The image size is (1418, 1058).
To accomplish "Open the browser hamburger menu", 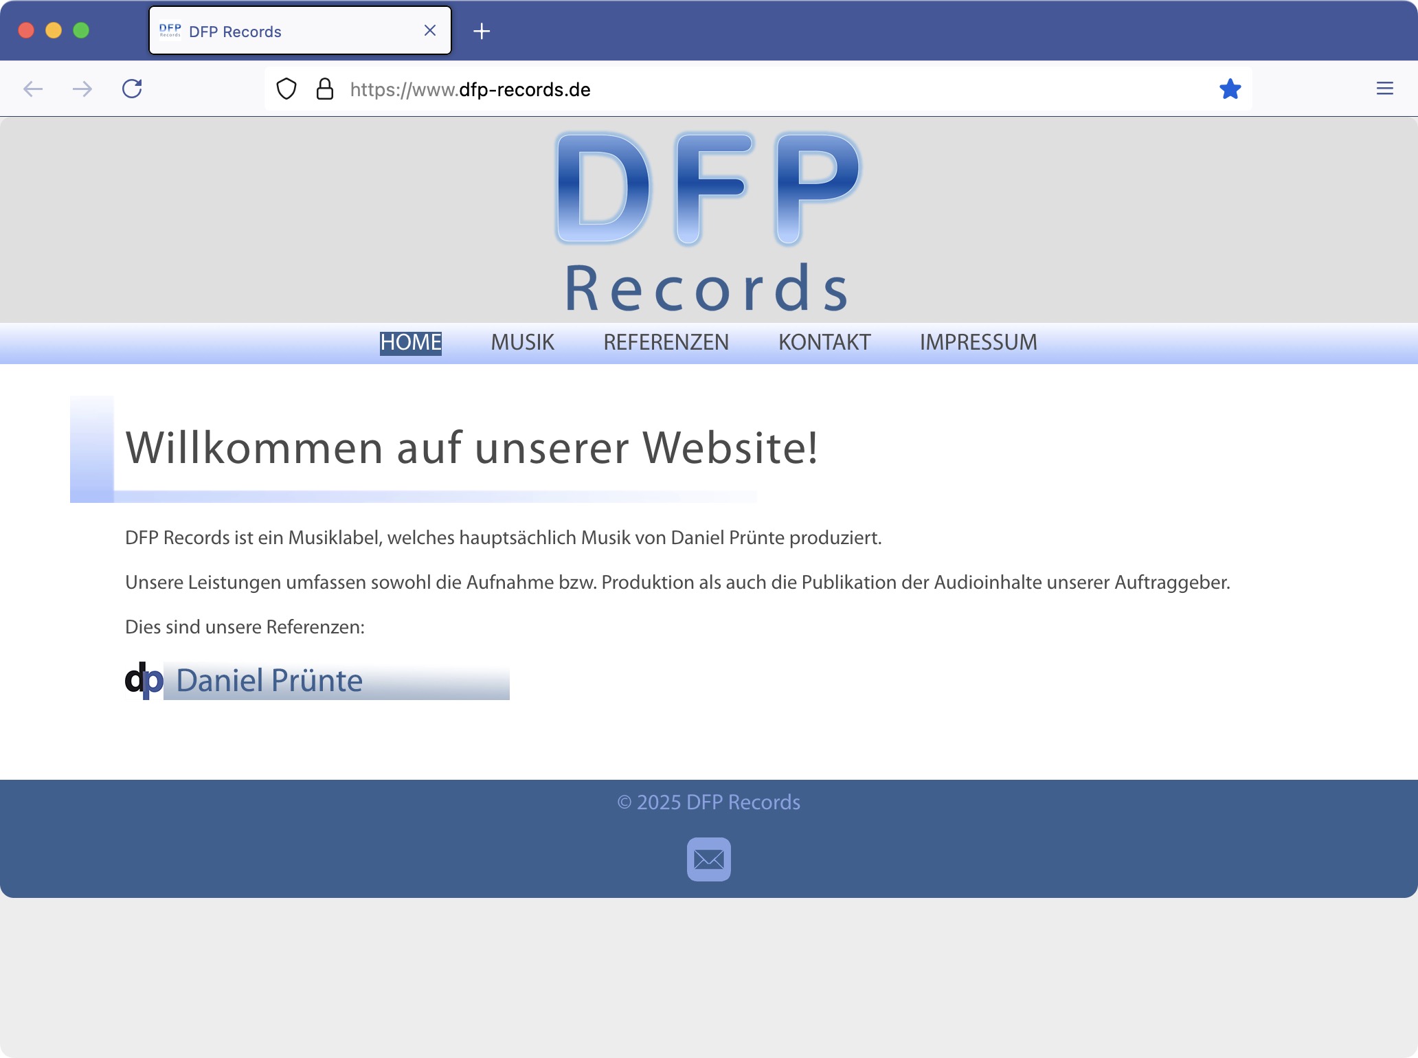I will (x=1385, y=89).
